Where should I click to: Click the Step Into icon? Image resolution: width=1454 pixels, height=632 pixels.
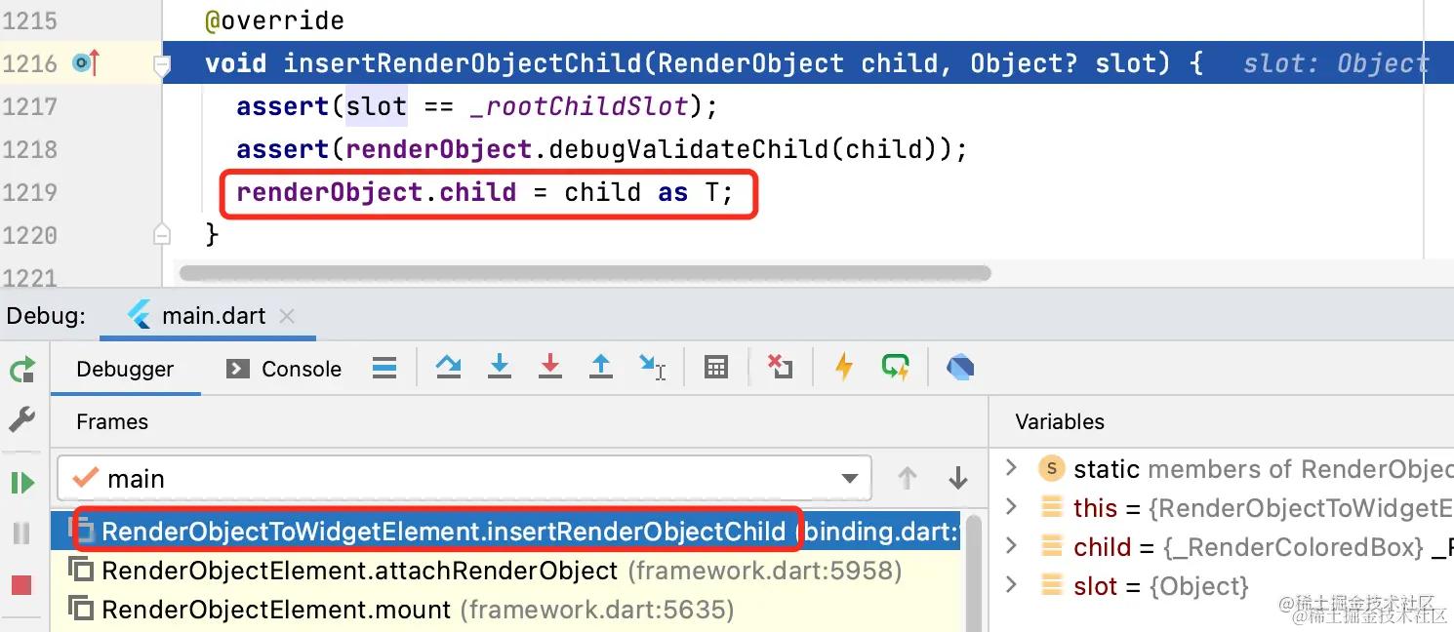click(x=500, y=367)
